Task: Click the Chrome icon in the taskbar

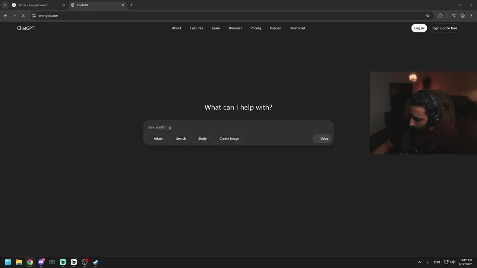Action: tap(30, 262)
